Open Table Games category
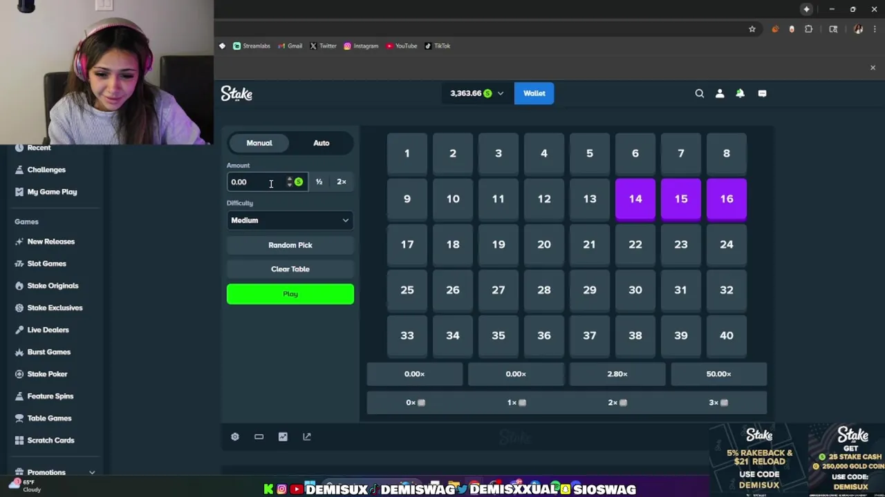 pyautogui.click(x=49, y=418)
